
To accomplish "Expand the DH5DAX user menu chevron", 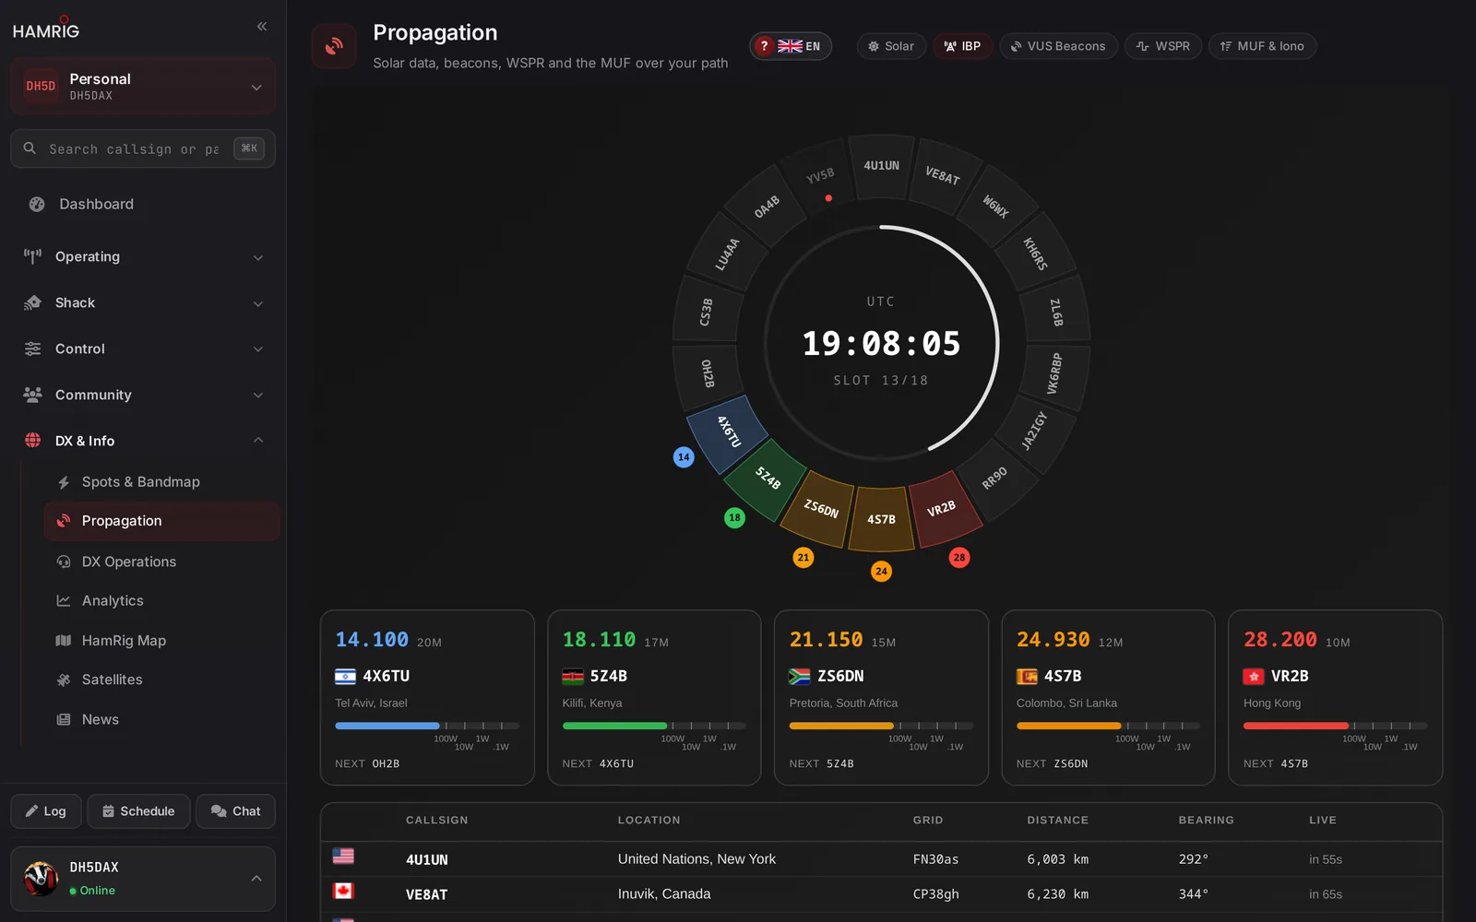I will 256,879.
